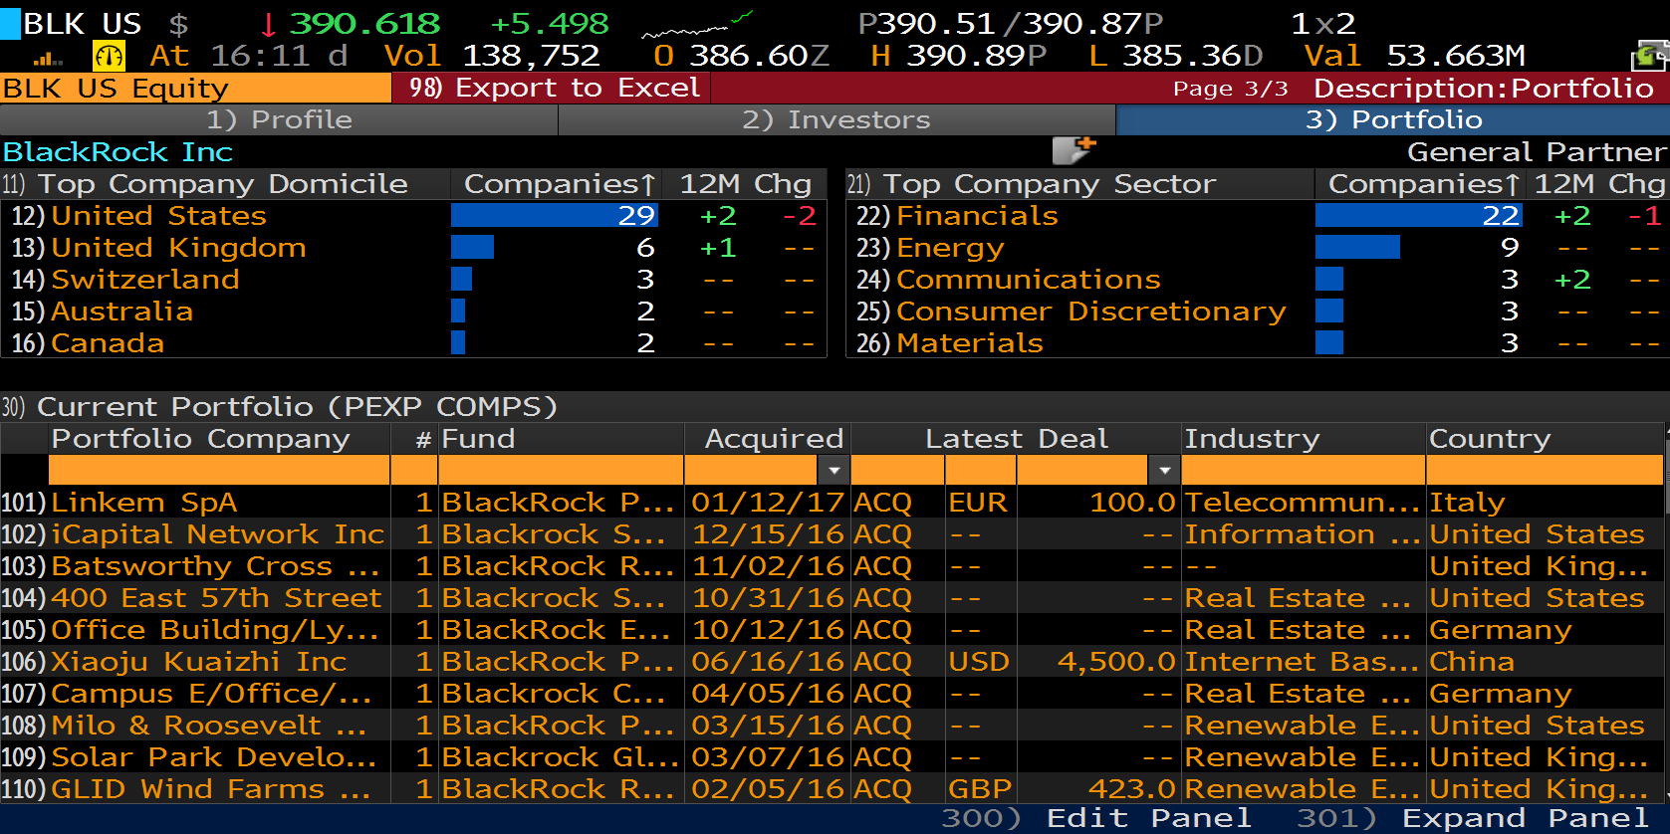Click Export to Excel button

point(554,88)
